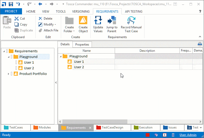The height and width of the screenshot is (138, 204).
Task: Delete the selected object
Action: [45, 19]
